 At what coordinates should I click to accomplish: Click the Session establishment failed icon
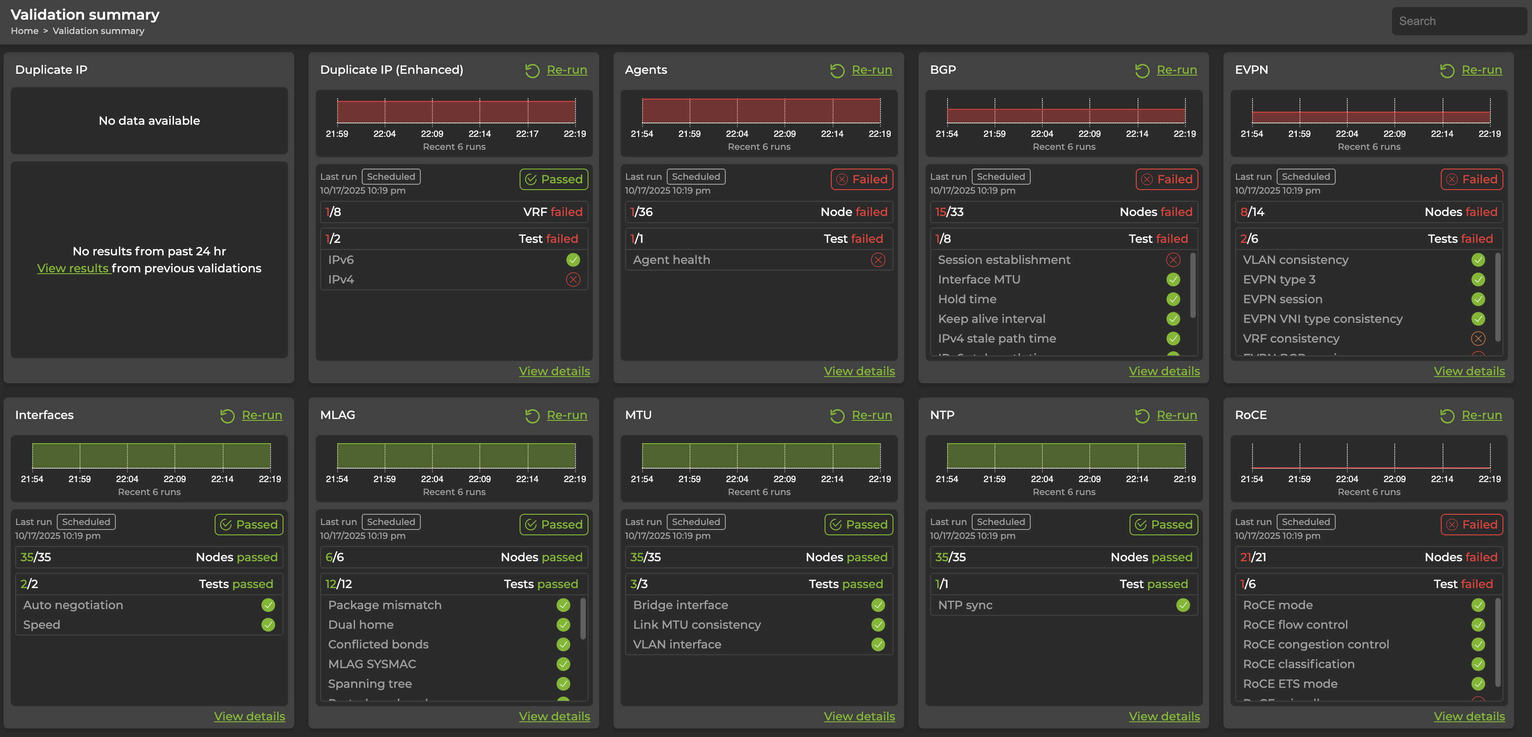click(1173, 260)
